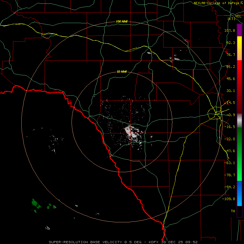Click the 76.7 legend value
244x244 pixels.
[x=231, y=54]
